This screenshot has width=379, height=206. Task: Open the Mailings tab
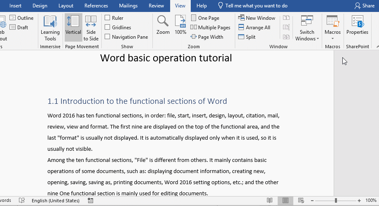pyautogui.click(x=129, y=5)
